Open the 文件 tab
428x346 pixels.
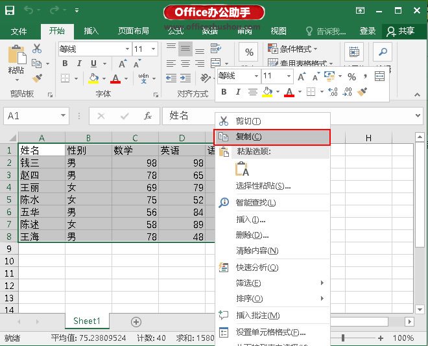(19, 31)
